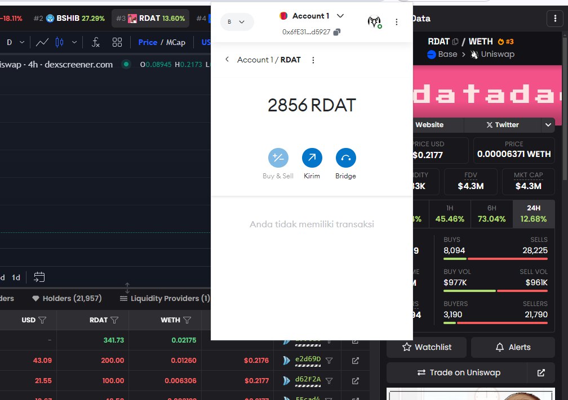
Task: Open go-to-date calendar icon
Action: pyautogui.click(x=39, y=277)
